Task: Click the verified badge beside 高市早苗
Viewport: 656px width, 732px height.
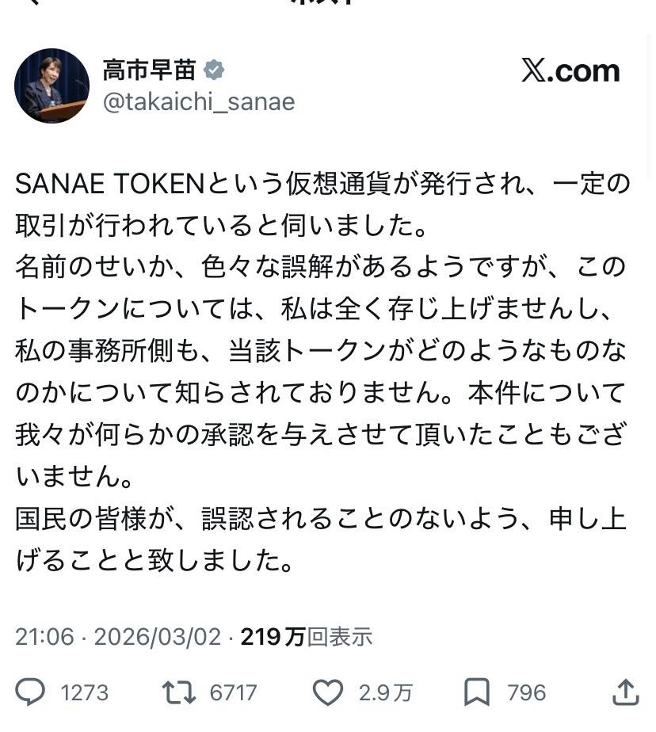Action: click(x=214, y=71)
